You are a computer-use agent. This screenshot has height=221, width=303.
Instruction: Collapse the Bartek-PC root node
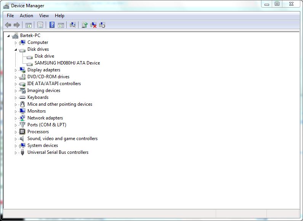[8, 36]
